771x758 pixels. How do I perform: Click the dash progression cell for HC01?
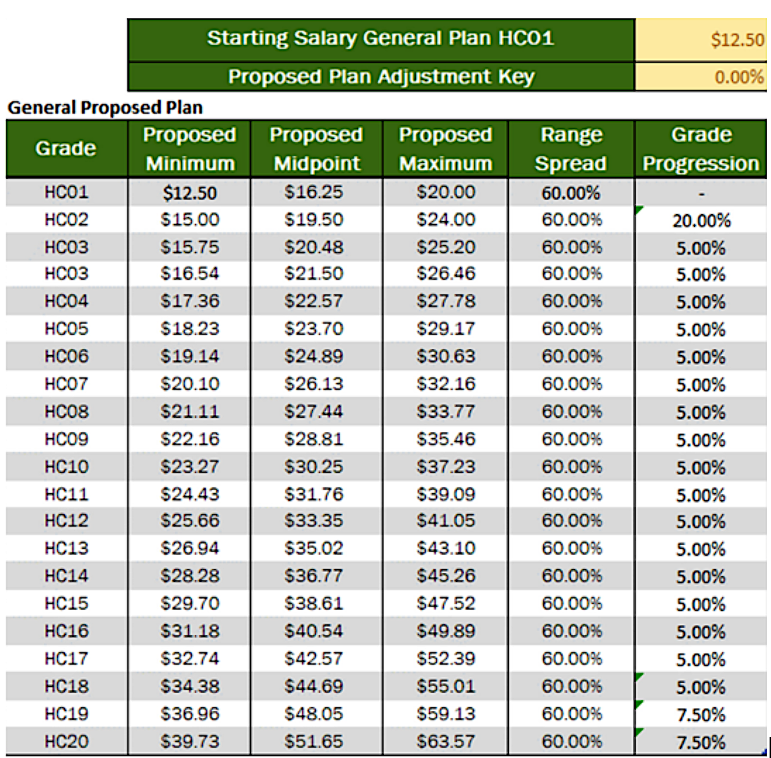[701, 193]
